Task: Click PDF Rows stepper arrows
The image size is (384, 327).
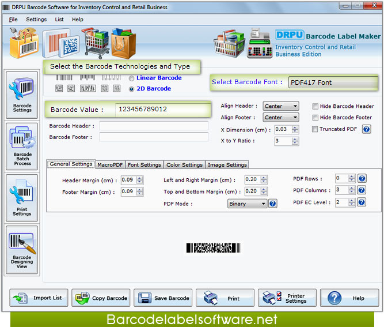Action: (x=352, y=178)
